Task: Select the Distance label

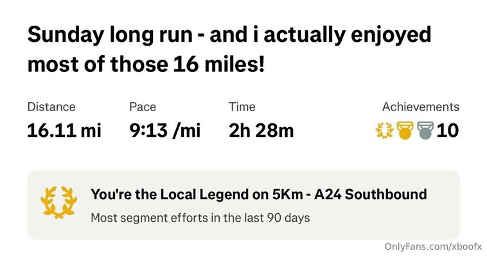Action: point(51,107)
